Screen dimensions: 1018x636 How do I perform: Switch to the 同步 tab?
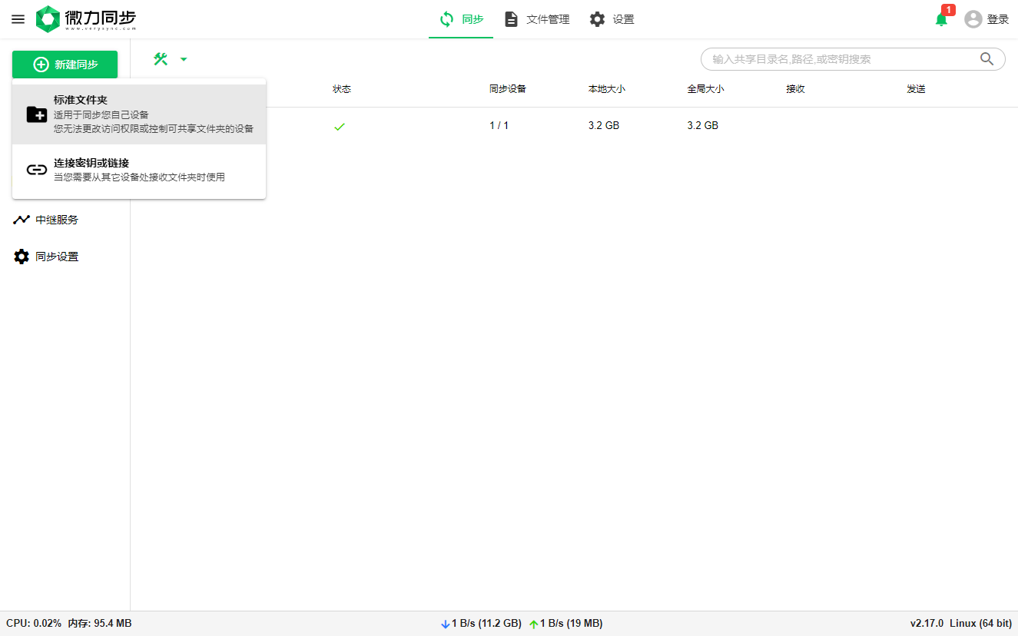461,19
